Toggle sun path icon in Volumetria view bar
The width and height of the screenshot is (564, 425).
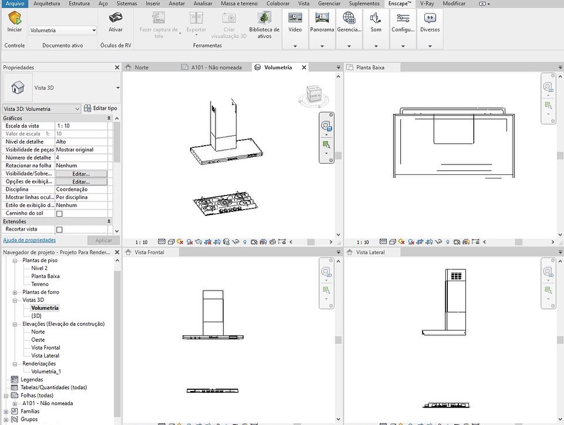tap(180, 242)
